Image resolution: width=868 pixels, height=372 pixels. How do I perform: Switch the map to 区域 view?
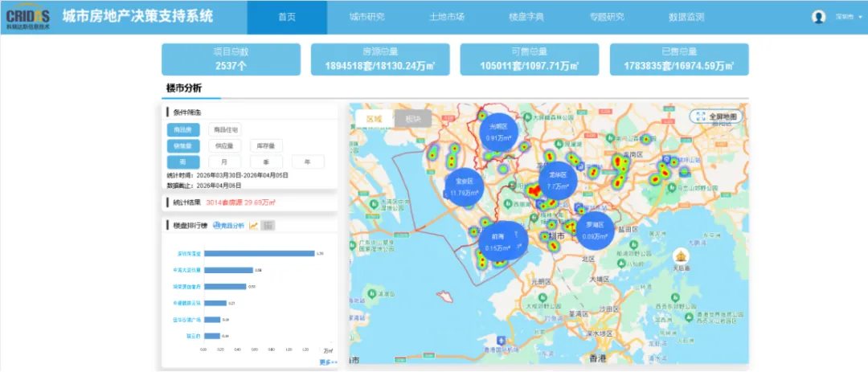click(x=375, y=118)
